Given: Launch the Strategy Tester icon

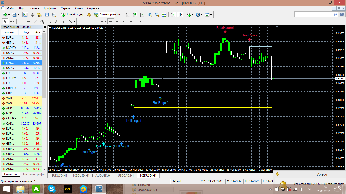Looking at the screenshot, I should tap(54, 15).
